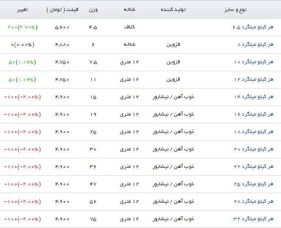Click the 'قیمت (تومان)' column header

coord(59,9)
